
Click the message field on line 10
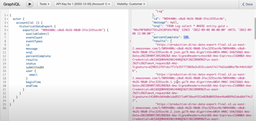(32, 49)
